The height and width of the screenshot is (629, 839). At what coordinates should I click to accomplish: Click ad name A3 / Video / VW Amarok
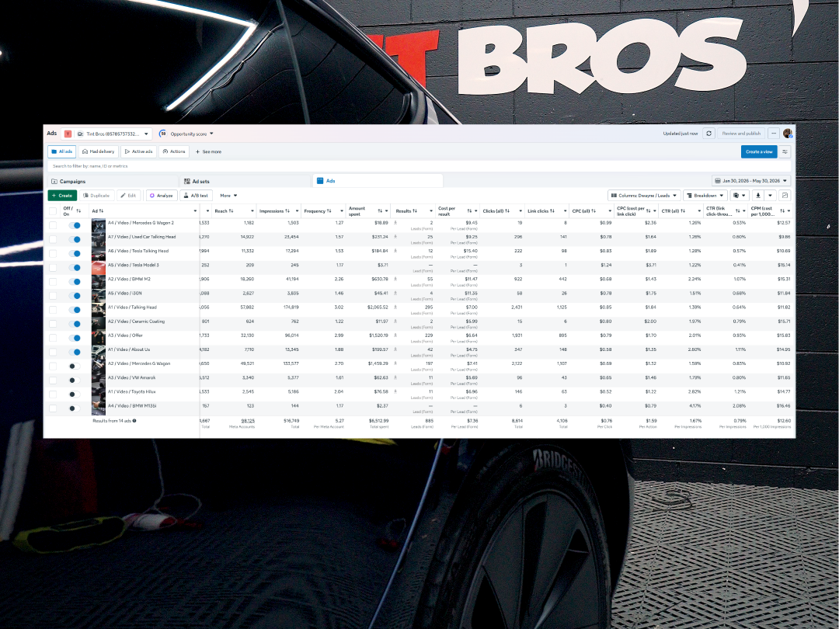(x=131, y=377)
